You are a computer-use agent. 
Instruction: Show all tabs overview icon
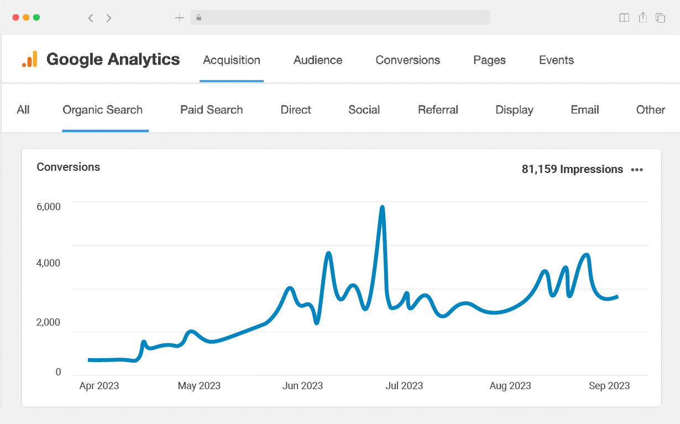coord(660,18)
